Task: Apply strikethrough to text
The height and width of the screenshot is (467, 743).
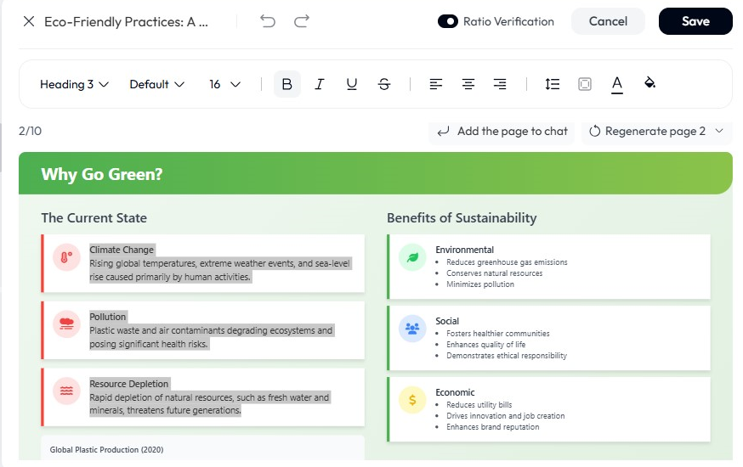Action: 384,84
